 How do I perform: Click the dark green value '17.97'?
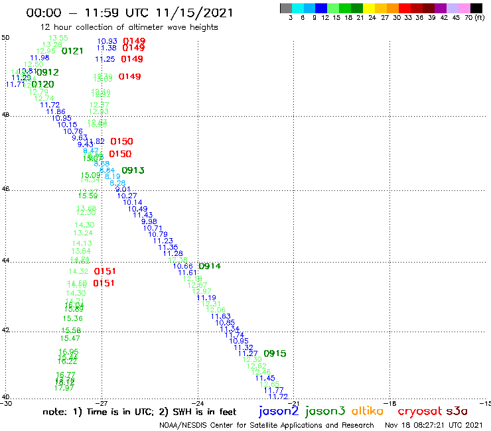64,388
